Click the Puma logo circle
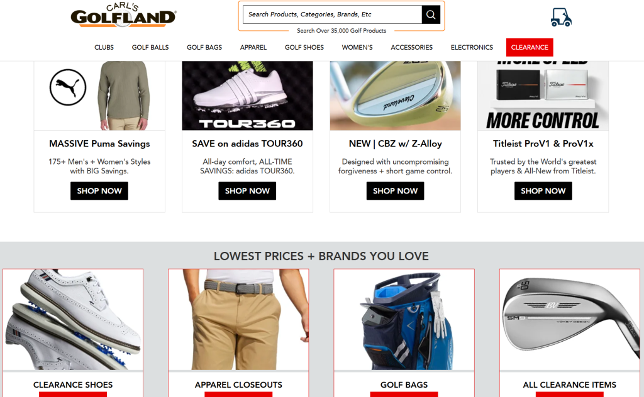Viewport: 644px width, 397px height. coord(68,87)
